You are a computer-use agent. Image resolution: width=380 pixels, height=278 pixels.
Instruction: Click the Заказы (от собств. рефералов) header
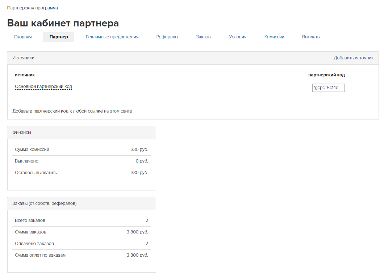[44, 203]
